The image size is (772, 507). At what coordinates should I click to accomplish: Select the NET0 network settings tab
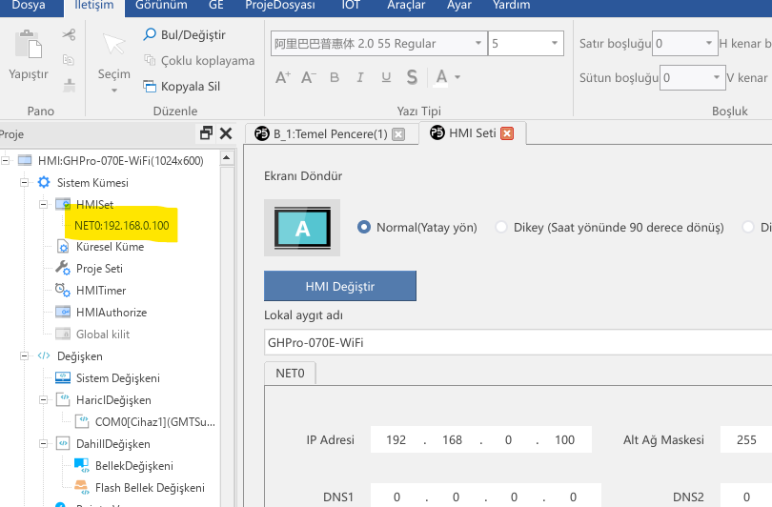pyautogui.click(x=290, y=373)
